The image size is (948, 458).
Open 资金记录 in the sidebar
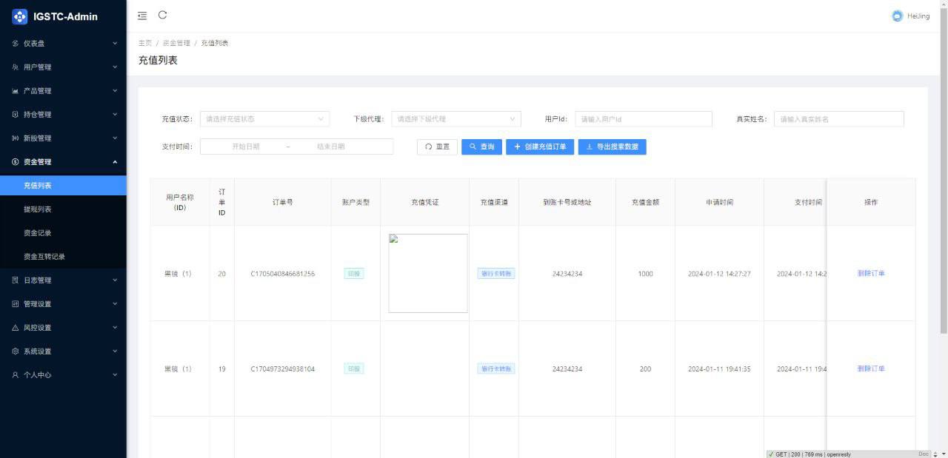click(63, 233)
